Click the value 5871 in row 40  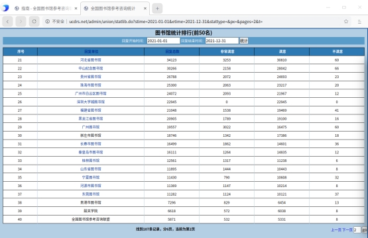point(172,219)
